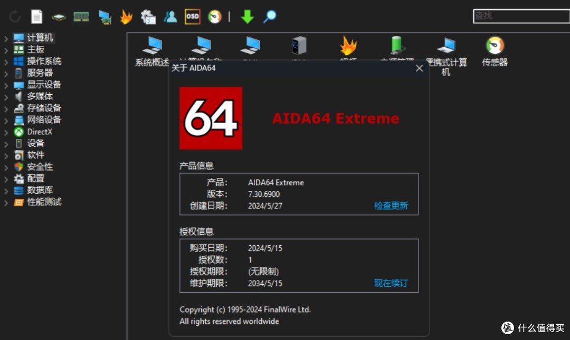The height and width of the screenshot is (340, 570).
Task: Open the green battery power management icon
Action: (397, 46)
